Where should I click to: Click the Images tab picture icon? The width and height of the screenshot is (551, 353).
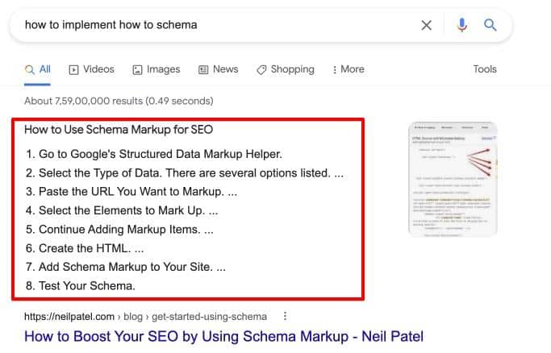click(x=137, y=69)
